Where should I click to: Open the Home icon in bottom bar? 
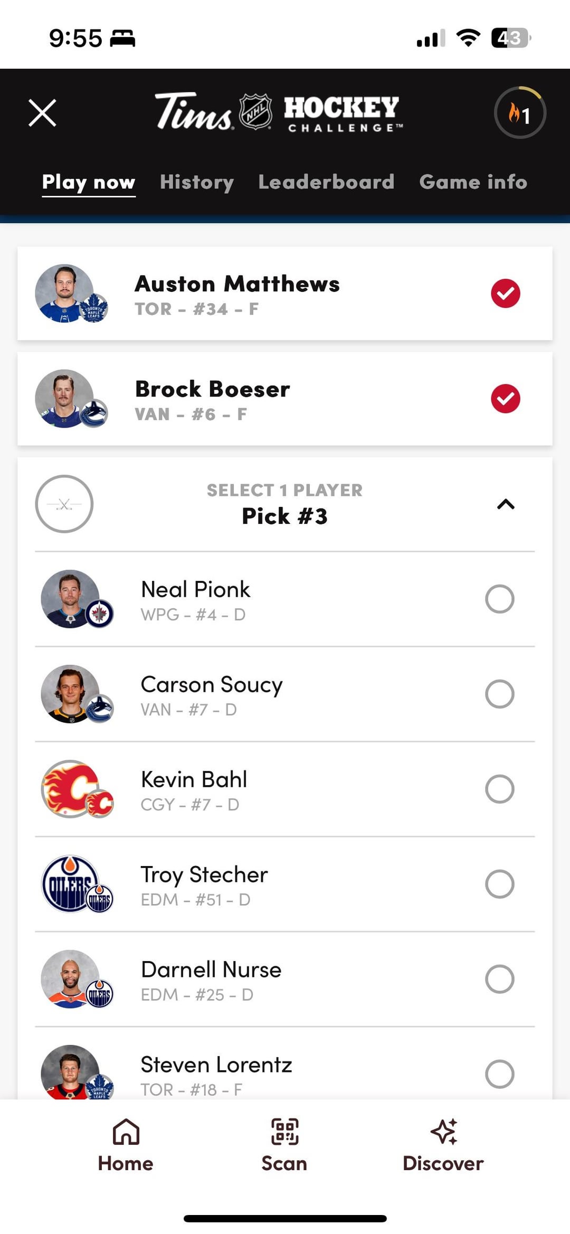pos(126,1132)
